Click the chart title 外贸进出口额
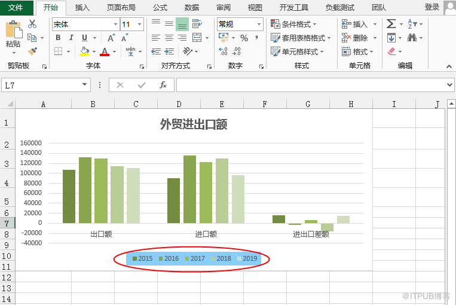Screen dimensions: 456x305 (x=194, y=124)
